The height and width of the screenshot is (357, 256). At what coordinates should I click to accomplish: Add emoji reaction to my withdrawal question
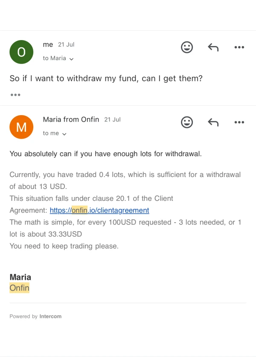tap(187, 47)
